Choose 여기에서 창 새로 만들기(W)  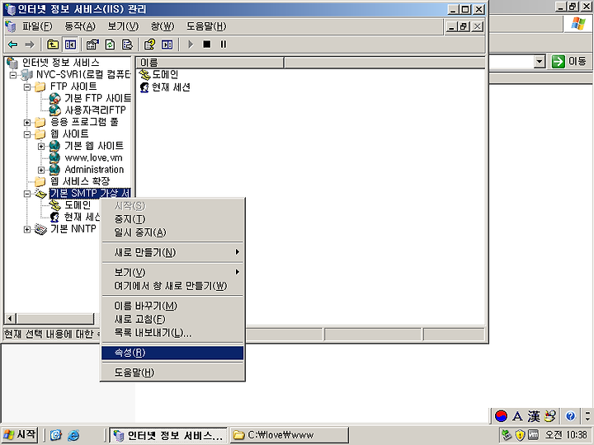172,286
